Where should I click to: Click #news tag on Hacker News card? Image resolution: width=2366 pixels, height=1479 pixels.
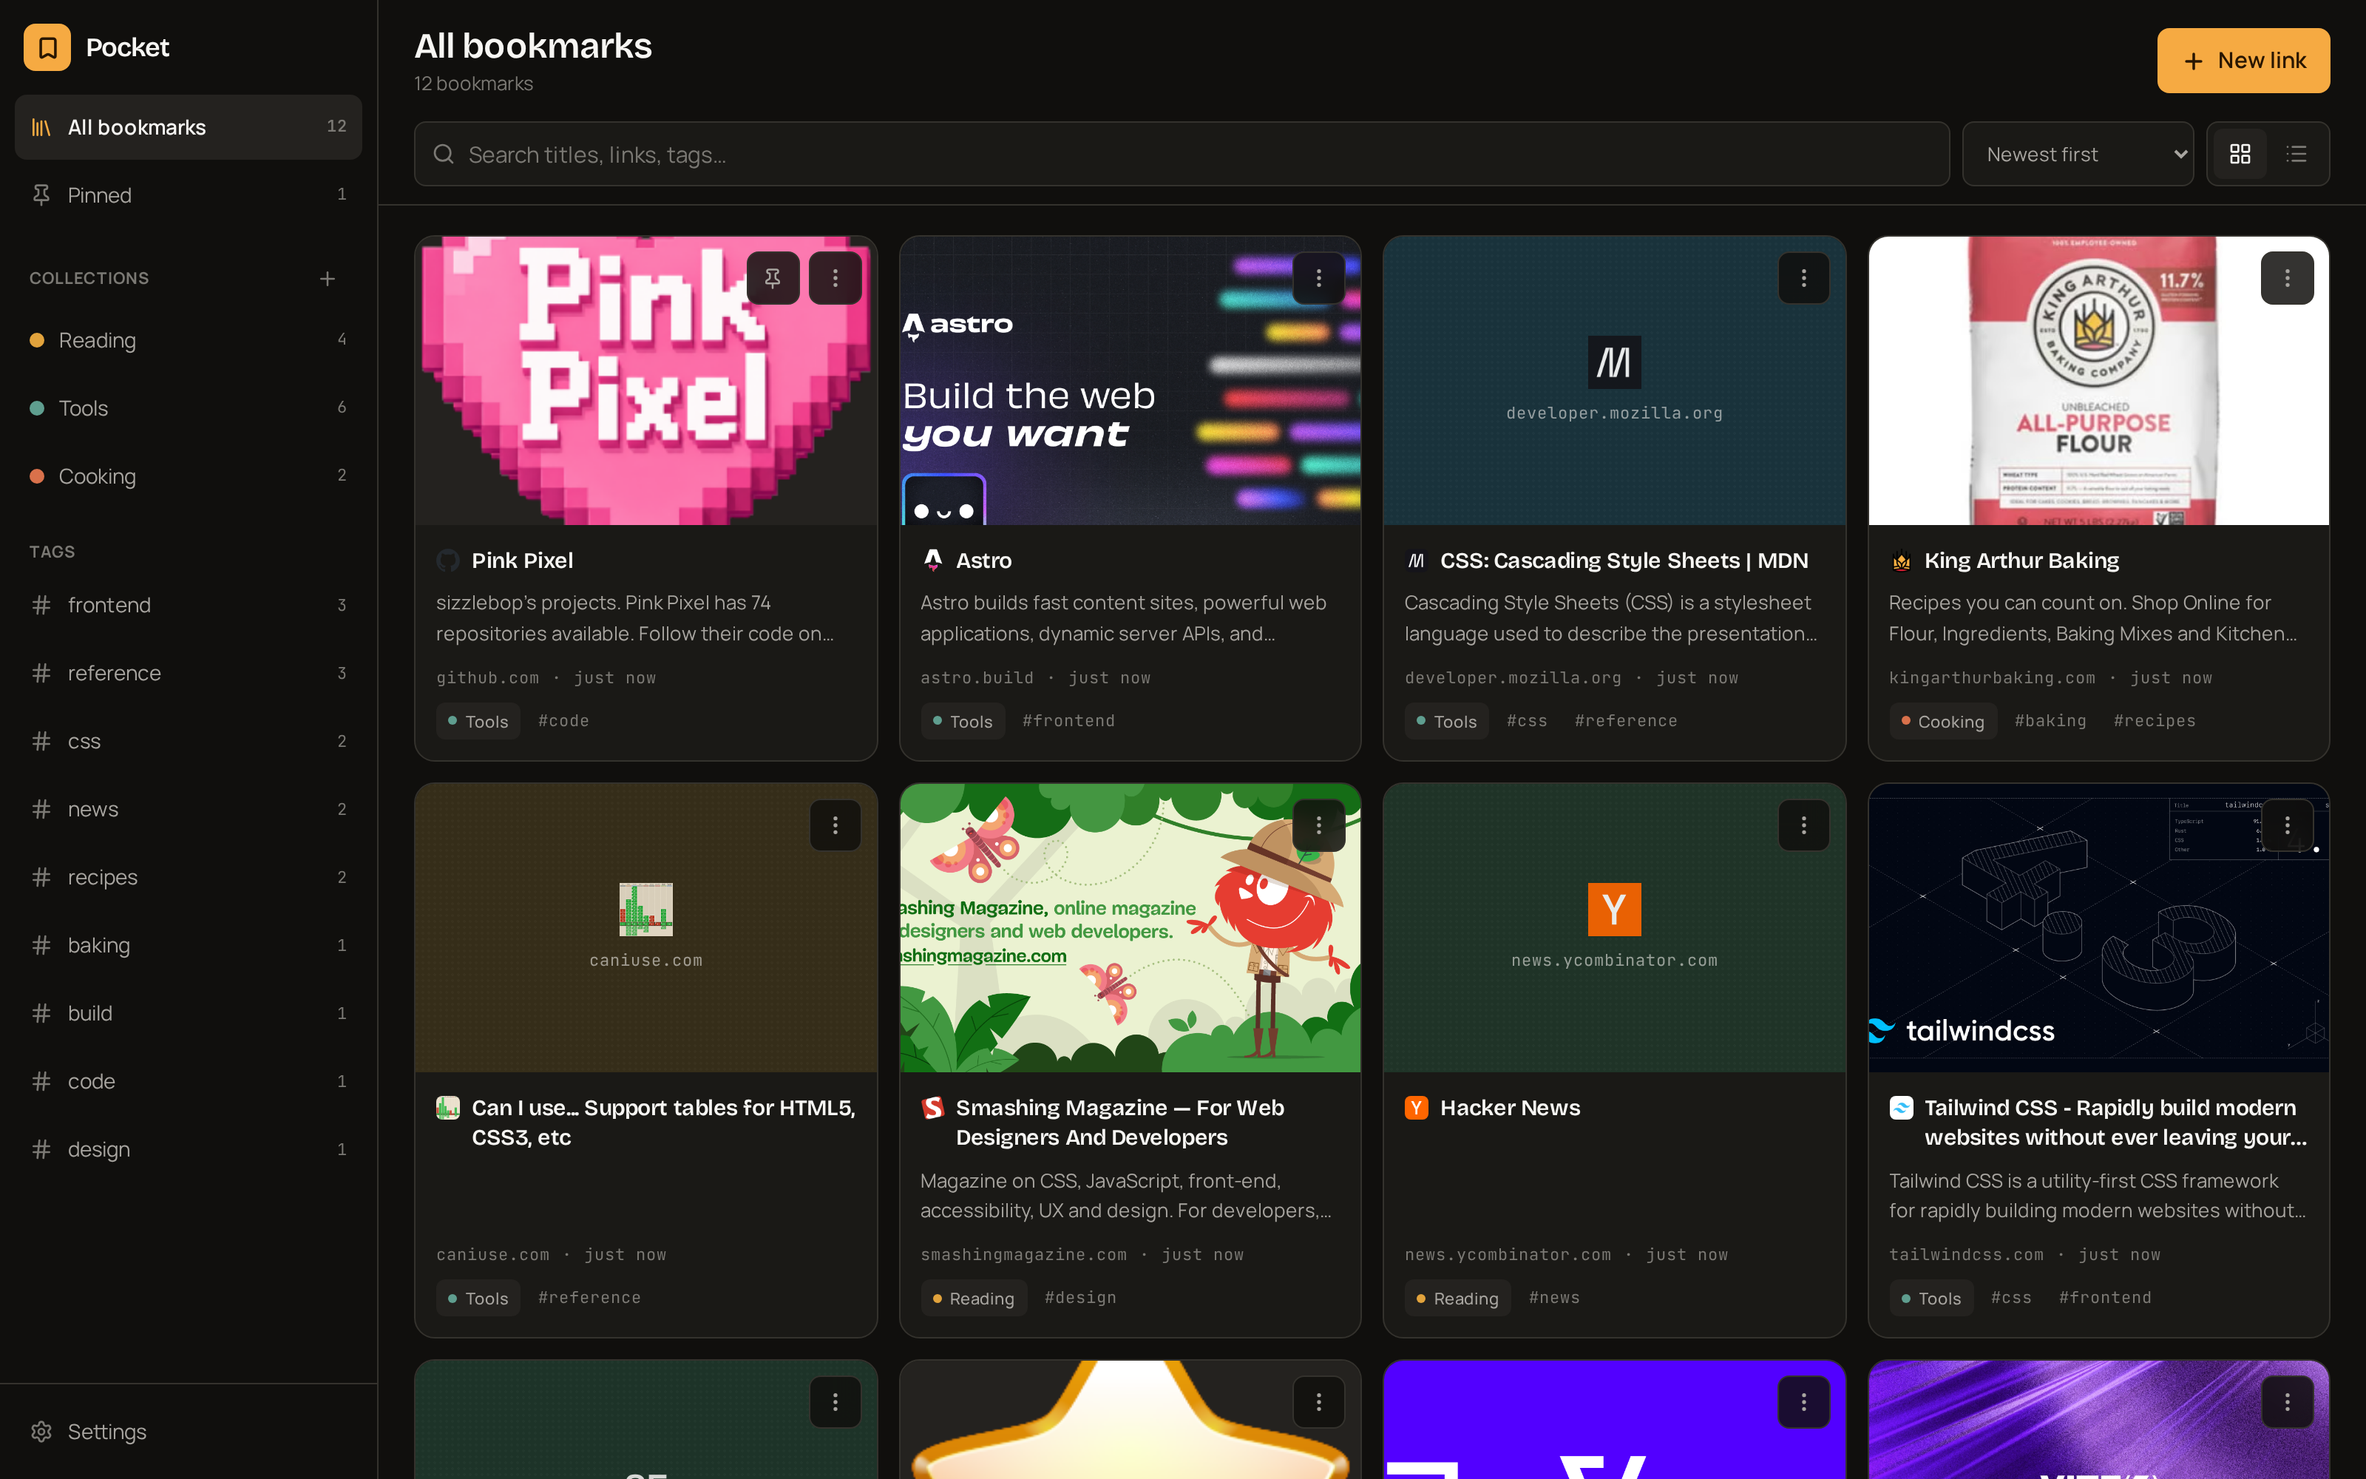(x=1553, y=1298)
